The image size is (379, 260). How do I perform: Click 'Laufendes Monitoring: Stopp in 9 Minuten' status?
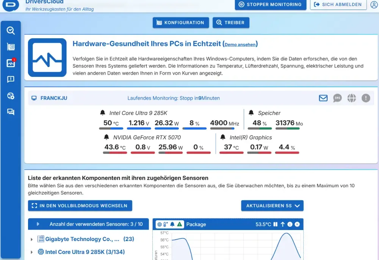click(174, 98)
